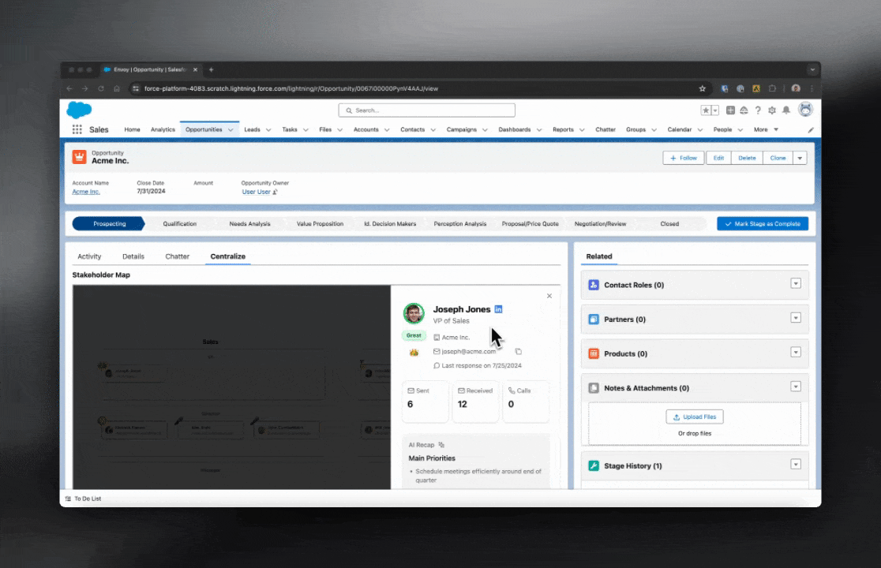Open the Salesforce setup gear icon
Image resolution: width=881 pixels, height=568 pixels.
click(x=772, y=110)
